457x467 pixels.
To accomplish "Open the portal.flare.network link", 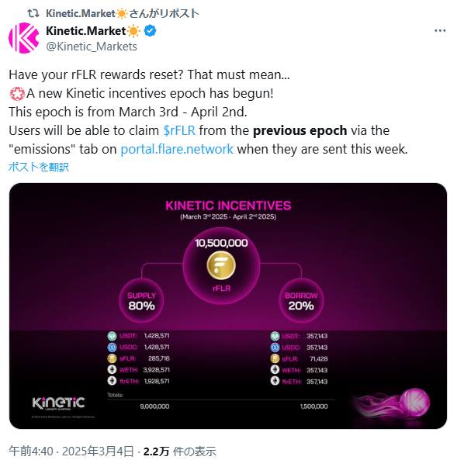I will pyautogui.click(x=177, y=149).
